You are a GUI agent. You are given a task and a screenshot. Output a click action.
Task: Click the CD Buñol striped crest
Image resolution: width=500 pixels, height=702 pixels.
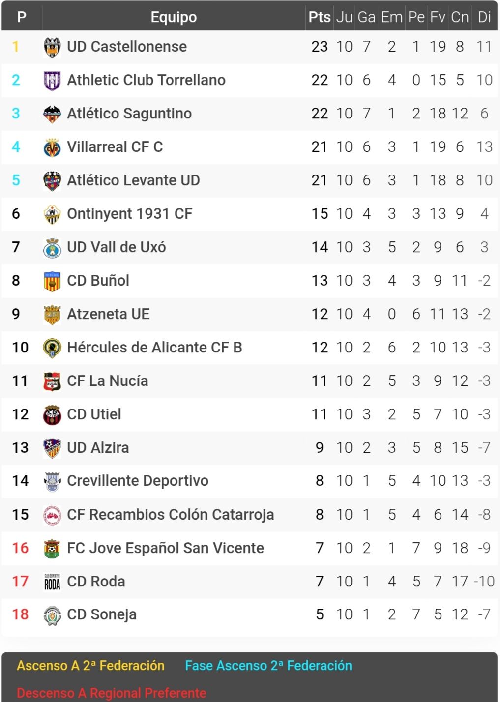point(52,281)
